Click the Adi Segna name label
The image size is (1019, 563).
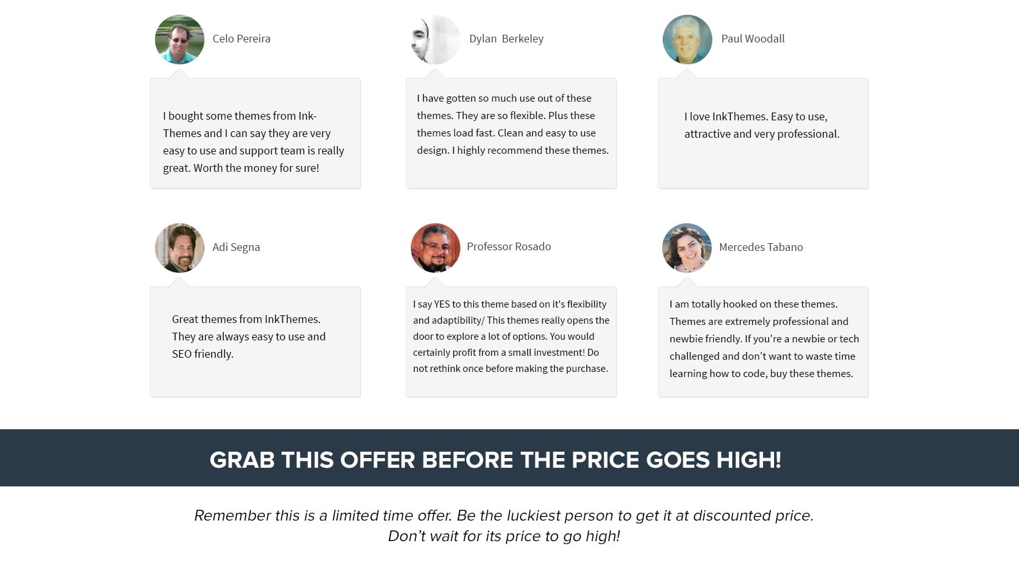[236, 247]
